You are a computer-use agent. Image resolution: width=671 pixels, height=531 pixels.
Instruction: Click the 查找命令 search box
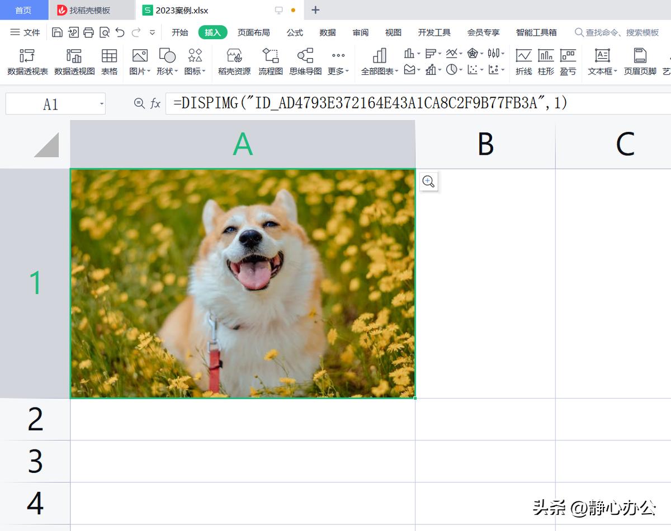(615, 32)
